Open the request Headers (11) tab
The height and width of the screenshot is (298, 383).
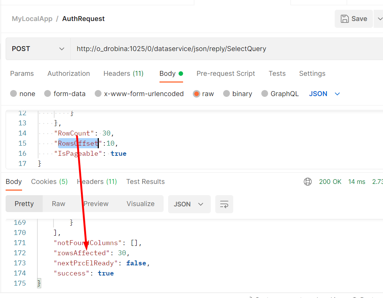123,74
